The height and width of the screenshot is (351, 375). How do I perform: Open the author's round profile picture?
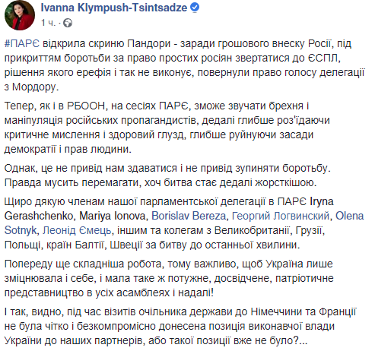click(x=20, y=15)
